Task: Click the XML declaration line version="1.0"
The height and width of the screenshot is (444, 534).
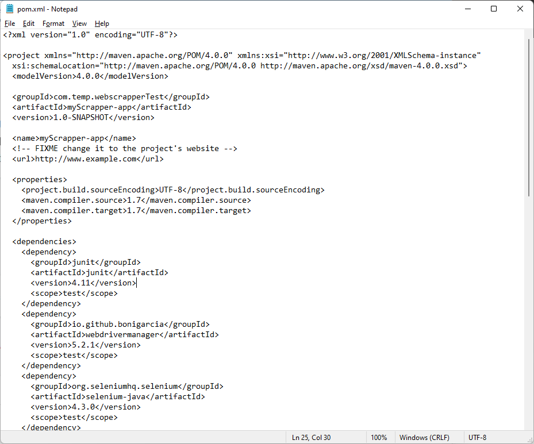Action: tap(90, 34)
